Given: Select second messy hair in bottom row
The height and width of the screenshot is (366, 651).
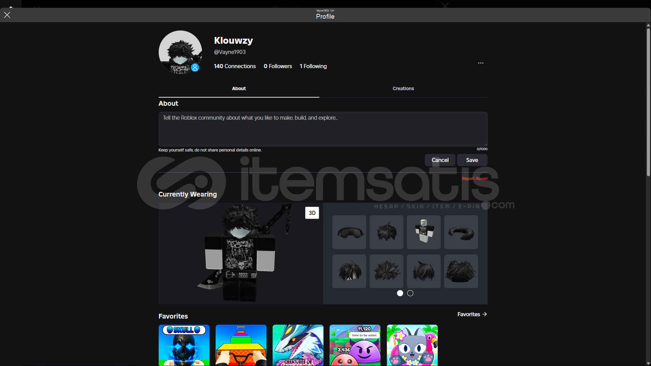Looking at the screenshot, I should tap(387, 271).
